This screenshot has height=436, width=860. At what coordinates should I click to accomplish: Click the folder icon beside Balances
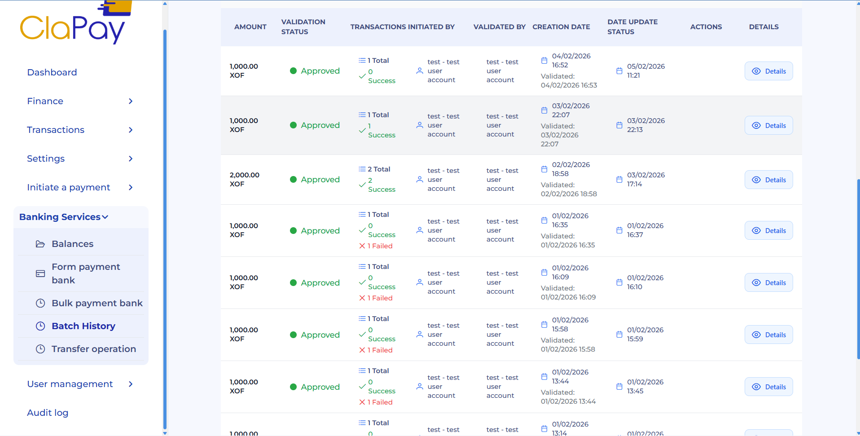(41, 243)
